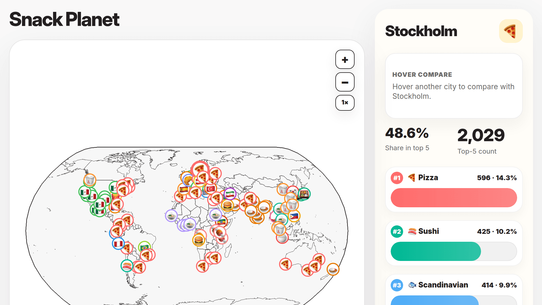Click the Pizza label in the #1 row

tap(428, 178)
